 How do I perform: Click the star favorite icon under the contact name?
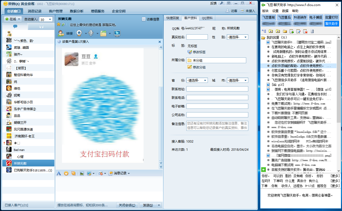click(59, 24)
